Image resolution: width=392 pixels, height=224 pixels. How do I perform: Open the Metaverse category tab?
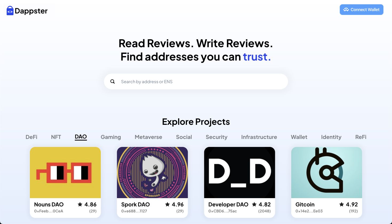pos(149,137)
